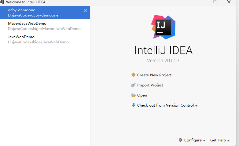Click the blue Check out download arrow icon
Screen dimensions: 239x146
pyautogui.click(x=133, y=105)
